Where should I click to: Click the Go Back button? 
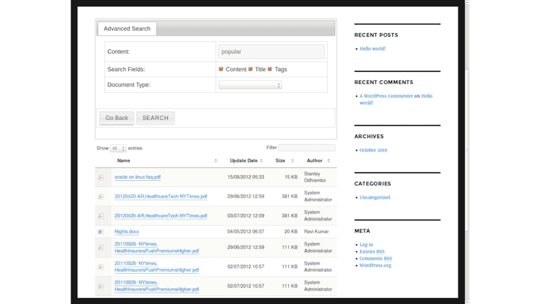pyautogui.click(x=116, y=118)
